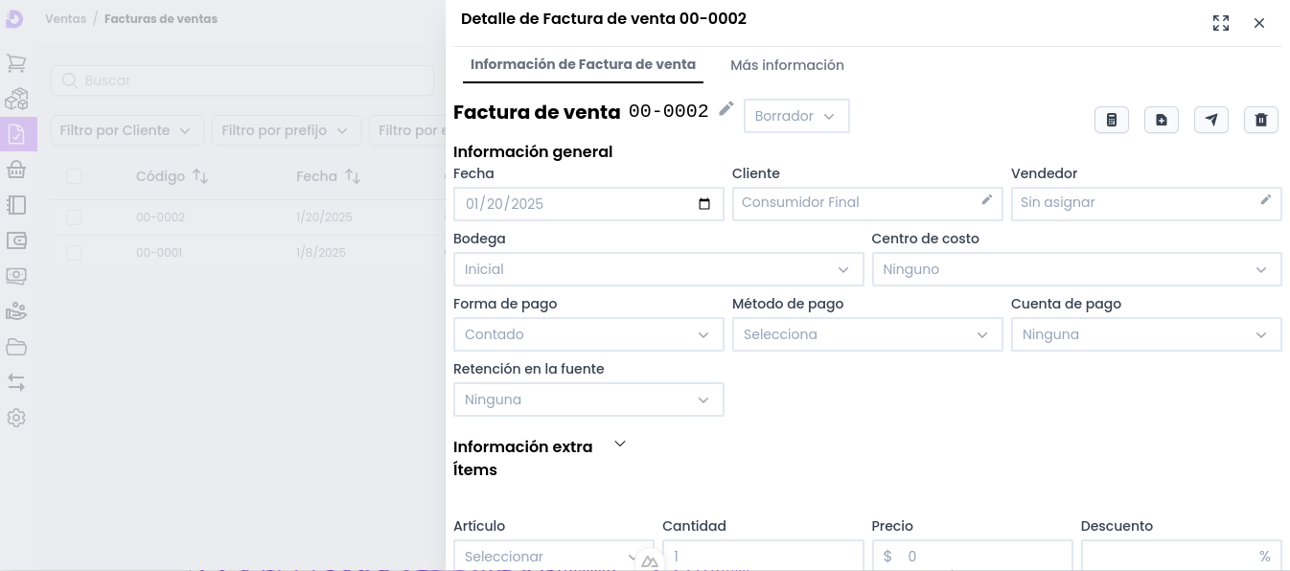Click the calculator icon button
This screenshot has height=571, width=1290.
pyautogui.click(x=1112, y=120)
